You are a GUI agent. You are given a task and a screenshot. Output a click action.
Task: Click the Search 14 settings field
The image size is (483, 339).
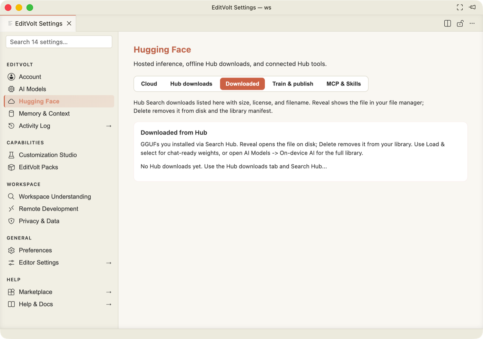pos(59,42)
